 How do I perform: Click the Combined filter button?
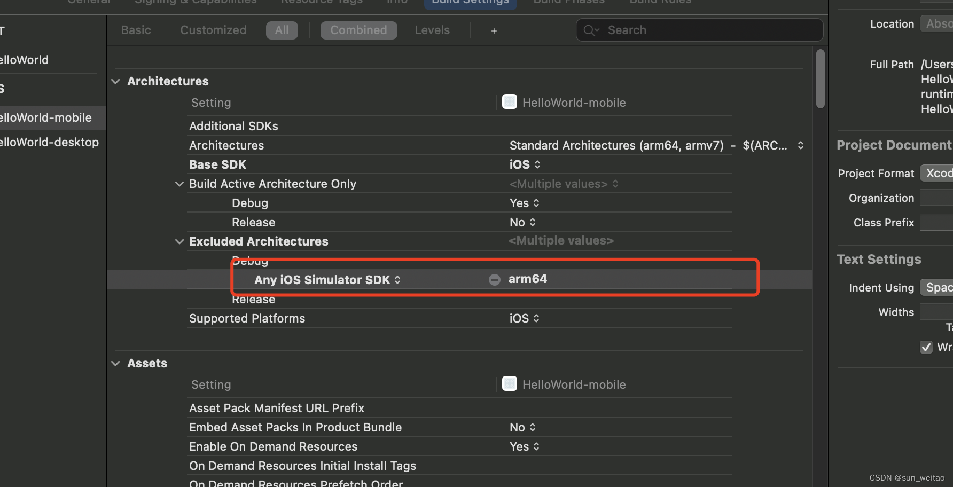358,30
